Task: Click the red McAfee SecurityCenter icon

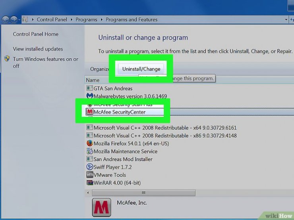Action: point(90,112)
